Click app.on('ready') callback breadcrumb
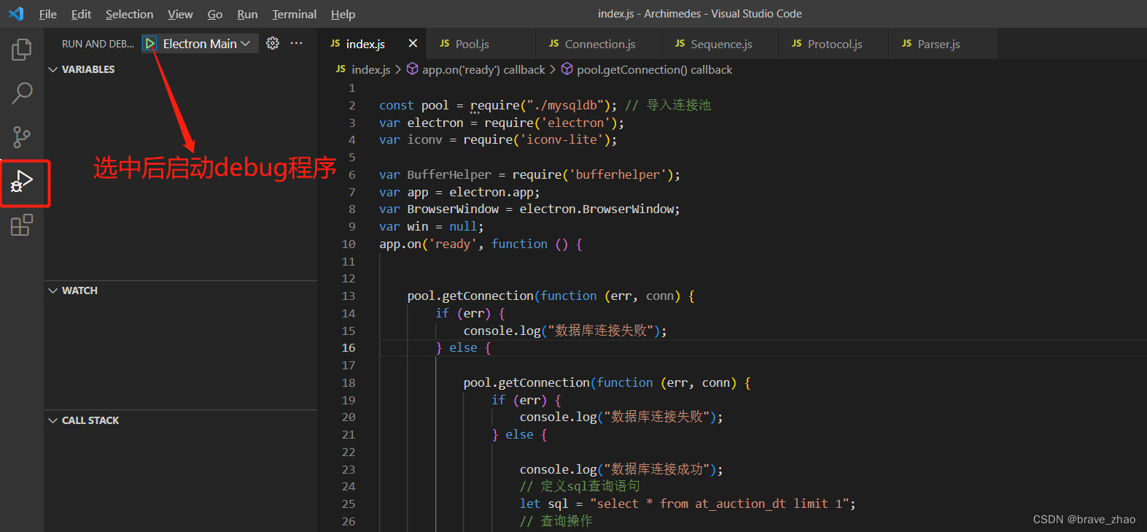Screen dimensions: 1147x532 click(x=476, y=69)
